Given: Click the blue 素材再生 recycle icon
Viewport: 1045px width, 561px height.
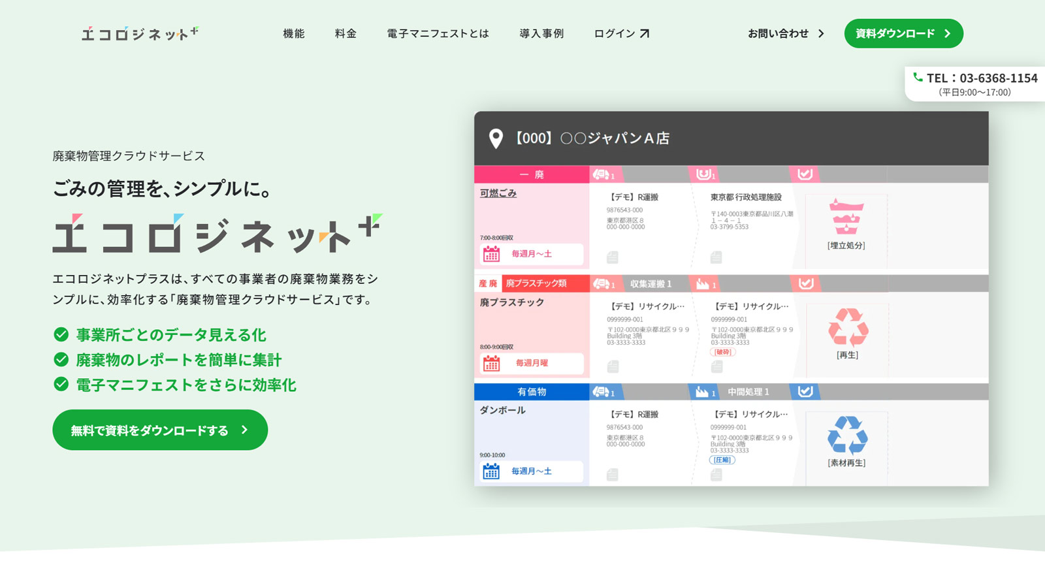Looking at the screenshot, I should [847, 435].
